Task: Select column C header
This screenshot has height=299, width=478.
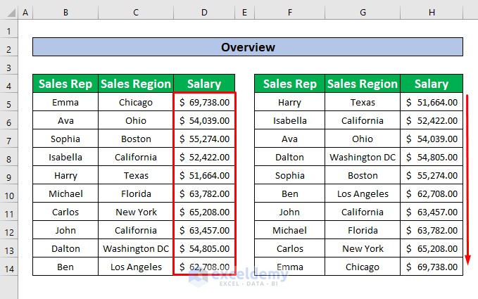Action: click(136, 13)
